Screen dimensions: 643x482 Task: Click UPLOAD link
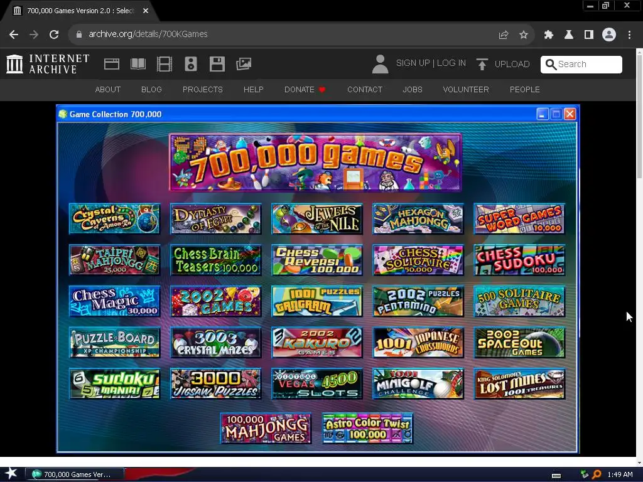point(512,64)
